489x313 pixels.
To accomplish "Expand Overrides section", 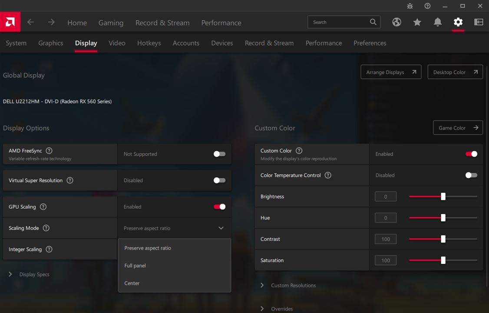I will click(x=277, y=309).
